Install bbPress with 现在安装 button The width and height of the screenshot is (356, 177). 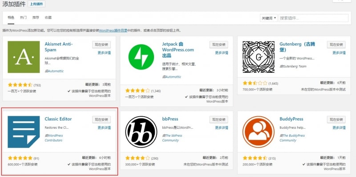click(x=219, y=119)
